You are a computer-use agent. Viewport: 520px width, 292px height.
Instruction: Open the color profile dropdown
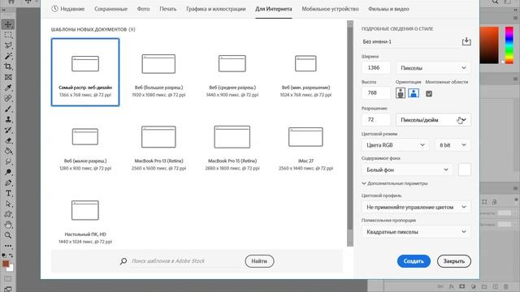pos(416,207)
